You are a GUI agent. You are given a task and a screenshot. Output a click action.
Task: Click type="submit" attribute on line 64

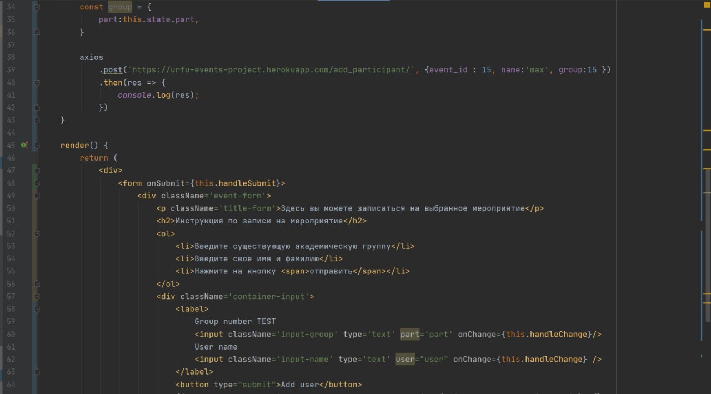(244, 385)
